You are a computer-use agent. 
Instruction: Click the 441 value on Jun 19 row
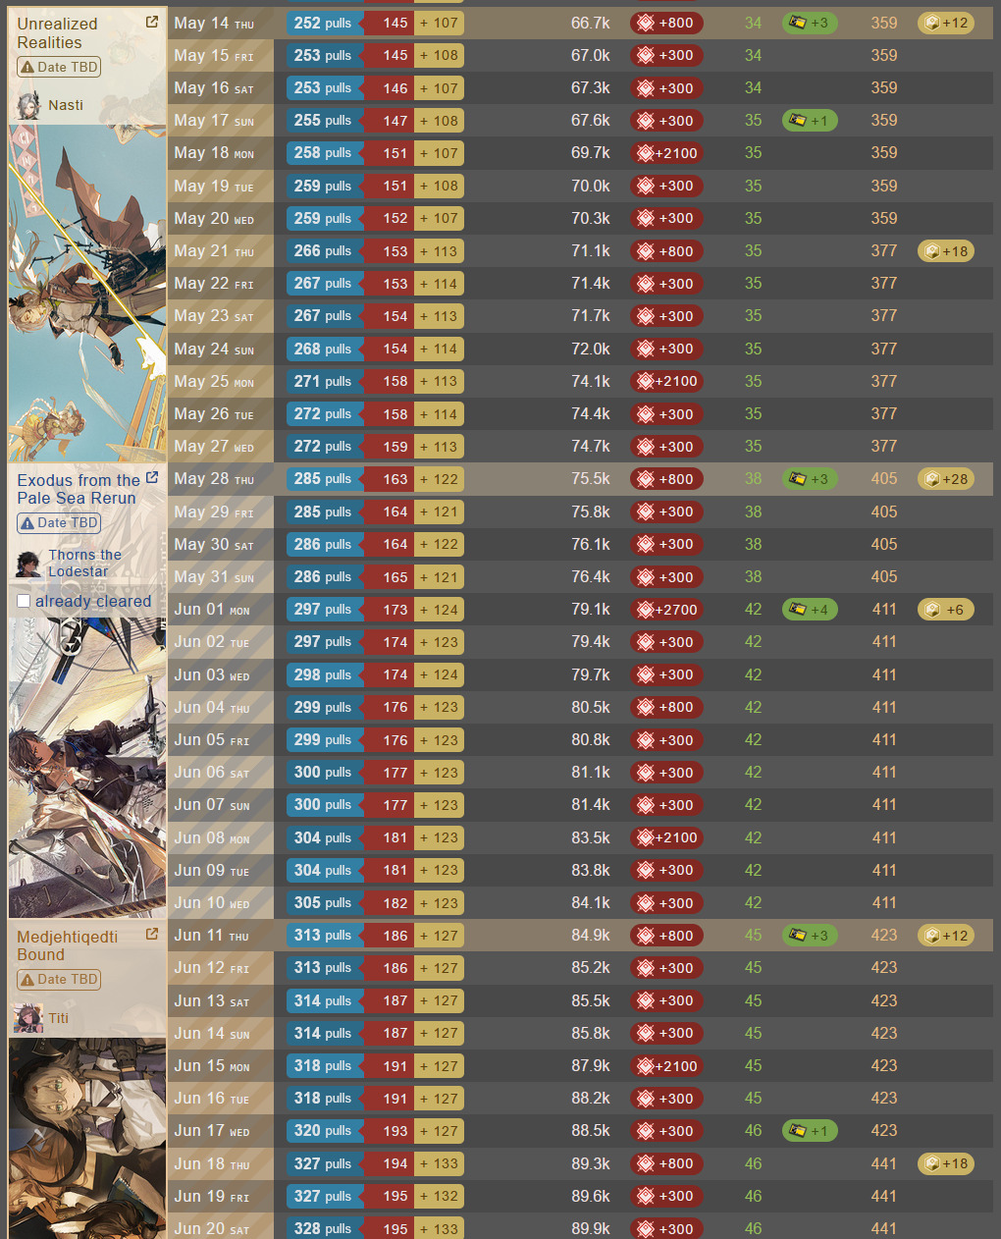click(x=884, y=1196)
